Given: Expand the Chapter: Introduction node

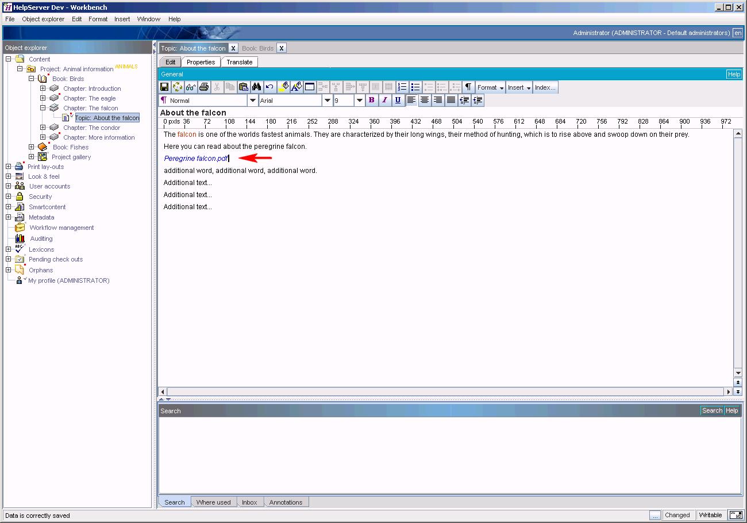Looking at the screenshot, I should pos(43,89).
